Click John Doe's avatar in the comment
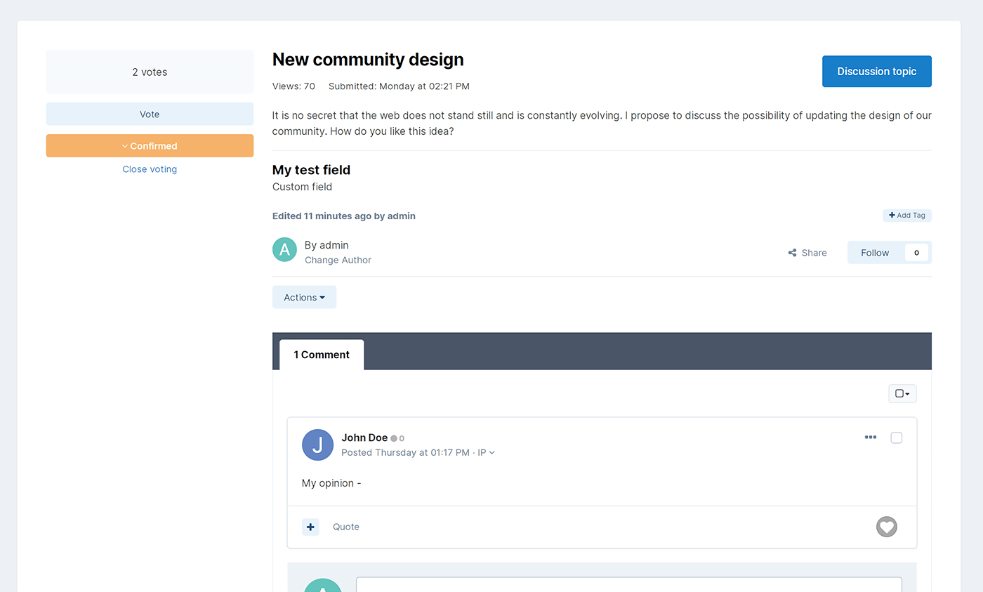This screenshot has width=983, height=592. [317, 445]
